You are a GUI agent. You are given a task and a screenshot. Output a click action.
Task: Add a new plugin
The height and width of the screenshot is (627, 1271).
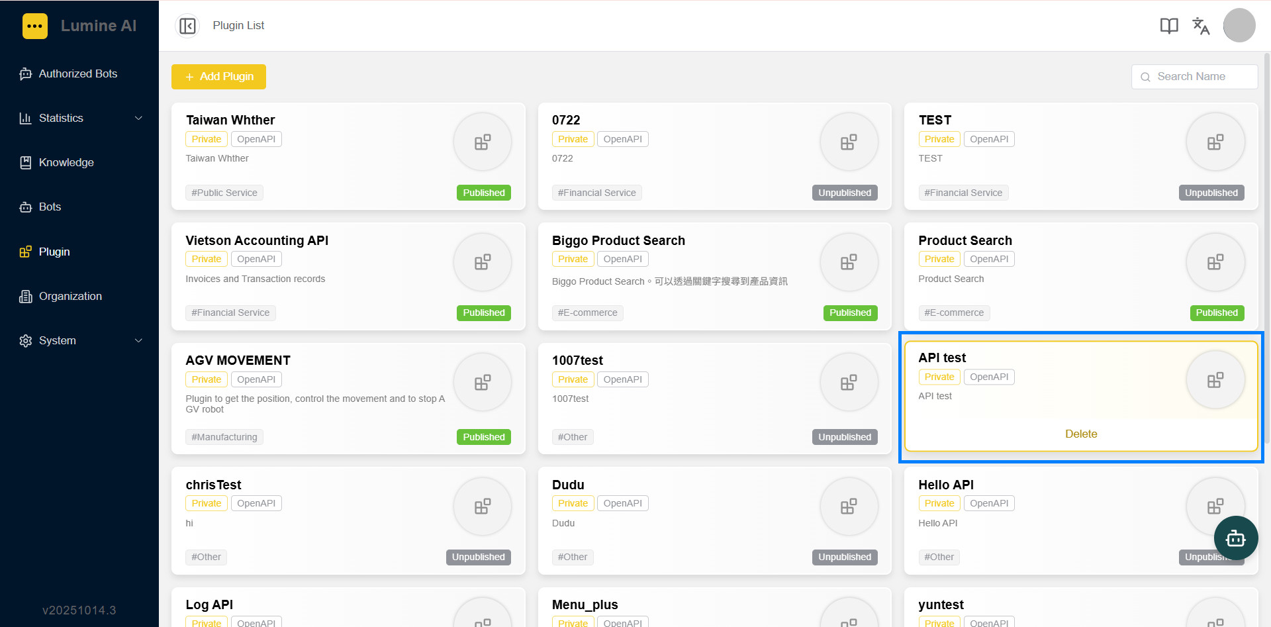pyautogui.click(x=218, y=77)
